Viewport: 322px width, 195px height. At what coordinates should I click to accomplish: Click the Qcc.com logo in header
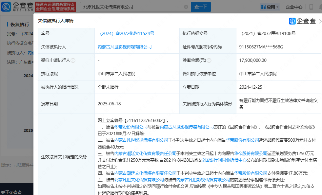[17, 7]
